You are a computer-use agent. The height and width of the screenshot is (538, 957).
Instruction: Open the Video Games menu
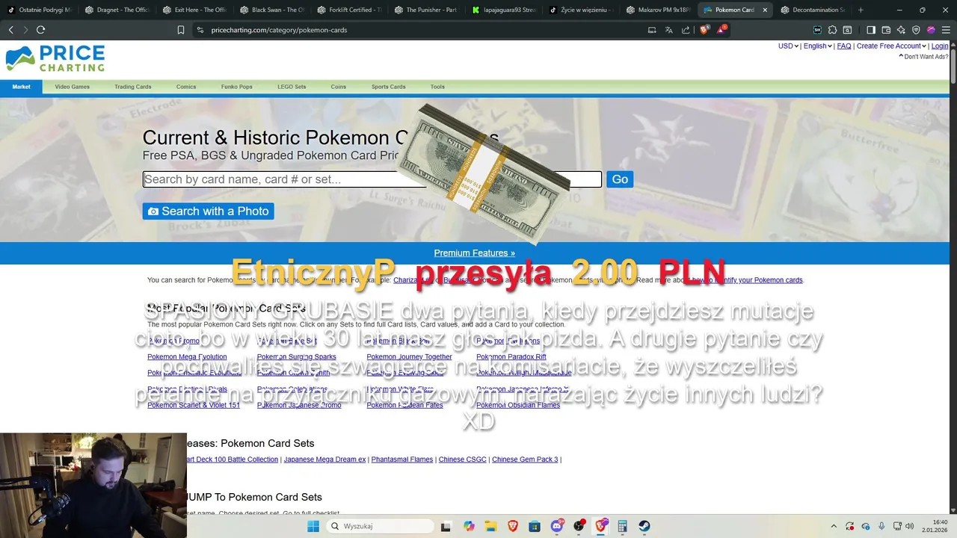point(72,87)
